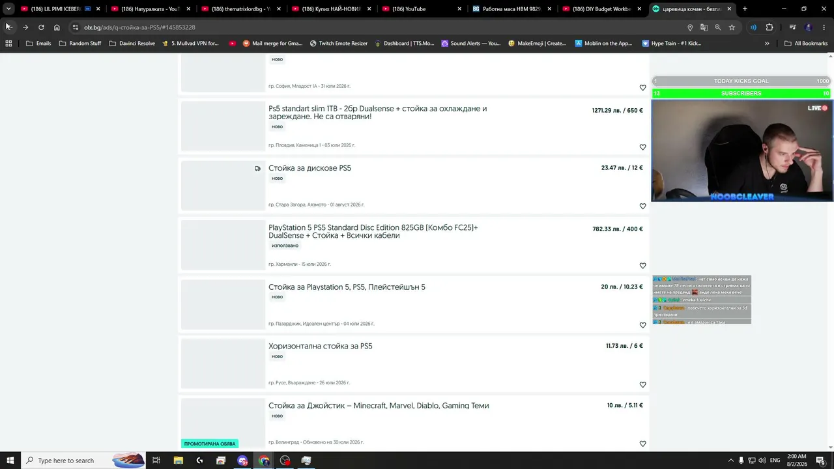Switch to the Работна маса HBM tab
Image resolution: width=834 pixels, height=469 pixels.
(x=512, y=9)
